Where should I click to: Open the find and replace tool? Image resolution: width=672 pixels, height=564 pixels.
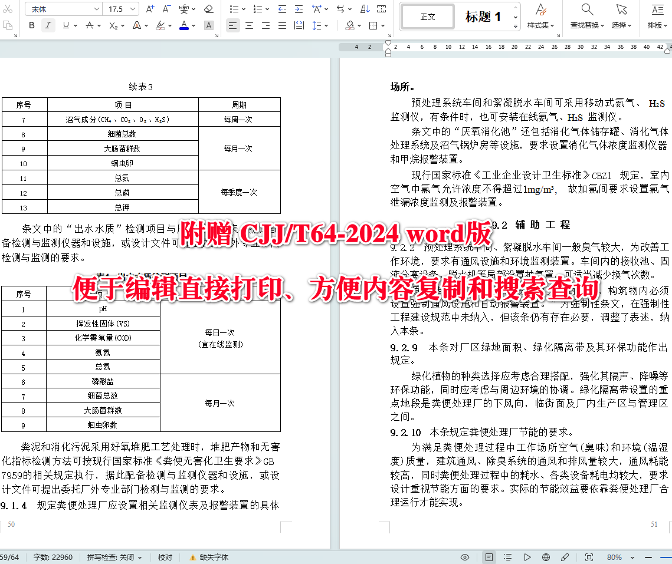click(586, 17)
